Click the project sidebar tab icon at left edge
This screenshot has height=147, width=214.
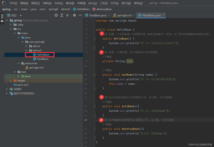click(2, 19)
